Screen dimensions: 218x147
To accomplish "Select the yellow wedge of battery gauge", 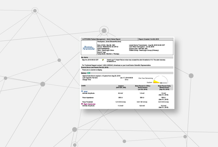I will click(x=156, y=81).
